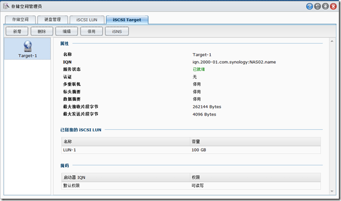Click the 启动器 IQN column header

tap(125, 178)
